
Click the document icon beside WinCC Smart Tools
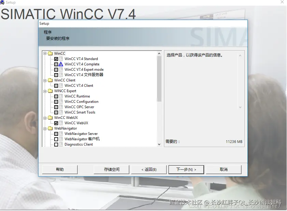pyautogui.click(x=61, y=112)
